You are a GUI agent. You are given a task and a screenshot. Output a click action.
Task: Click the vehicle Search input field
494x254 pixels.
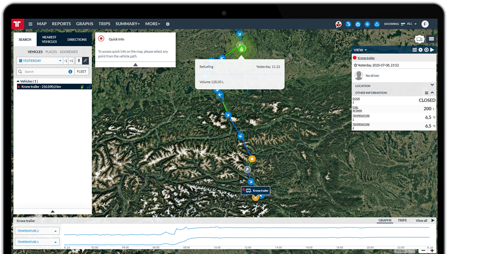45,72
